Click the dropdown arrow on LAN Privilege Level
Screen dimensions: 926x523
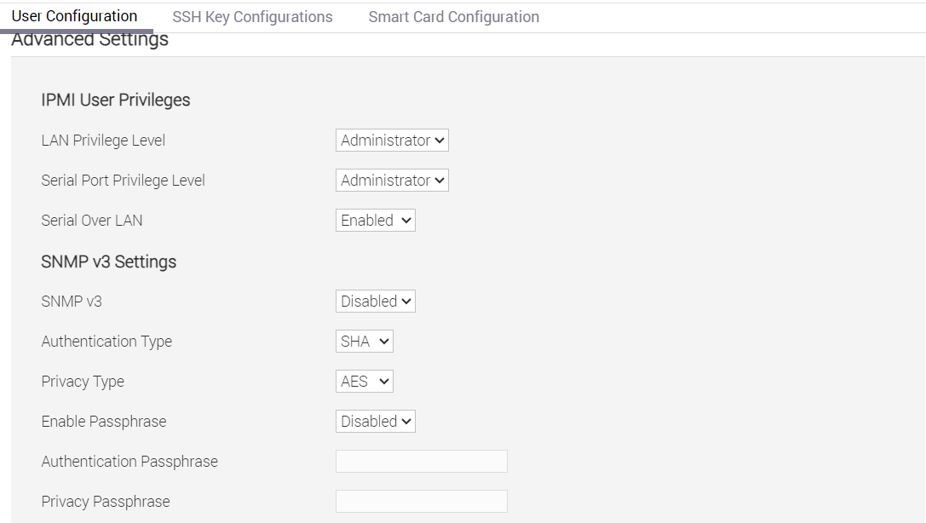(441, 140)
